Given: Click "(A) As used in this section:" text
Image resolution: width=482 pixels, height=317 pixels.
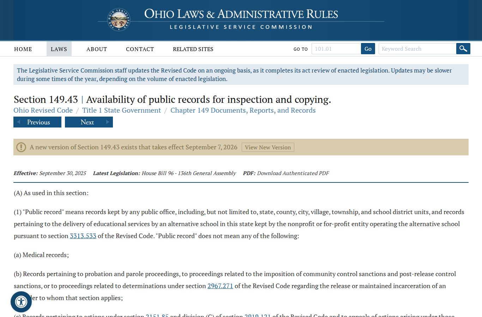Looking at the screenshot, I should pos(51,193).
